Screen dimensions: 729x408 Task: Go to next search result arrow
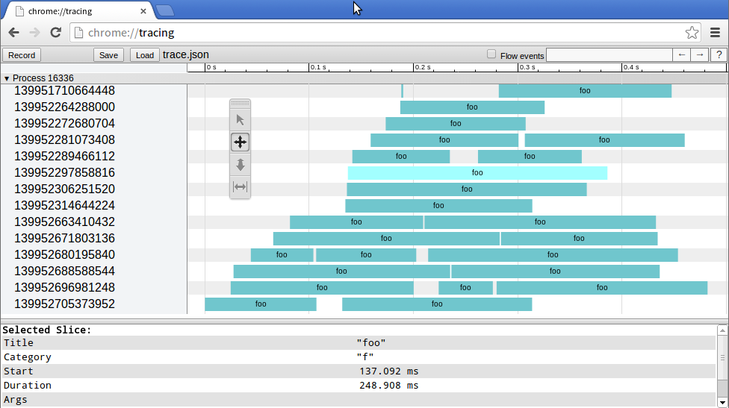700,55
